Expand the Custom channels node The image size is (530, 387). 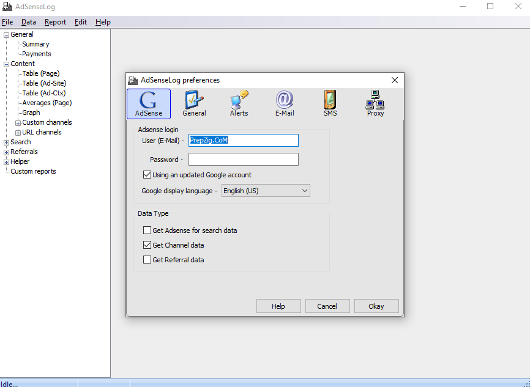18,123
